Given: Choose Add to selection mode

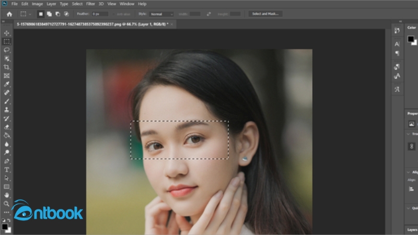Looking at the screenshot, I should pyautogui.click(x=49, y=14).
